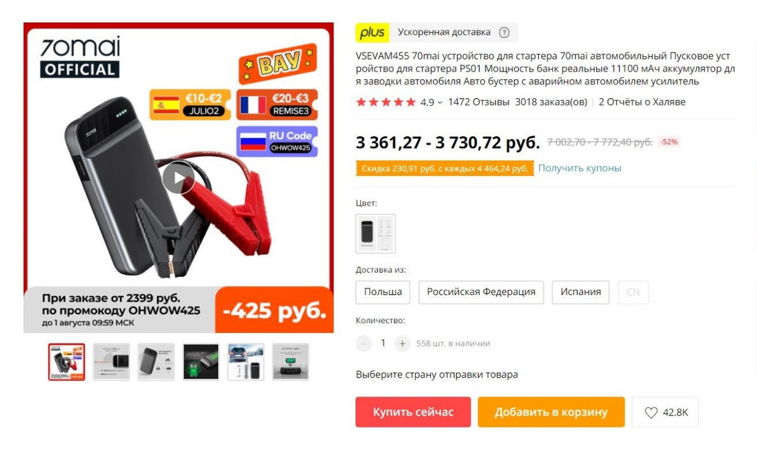Select the second product thumbnail
The height and width of the screenshot is (452, 757).
(x=112, y=362)
